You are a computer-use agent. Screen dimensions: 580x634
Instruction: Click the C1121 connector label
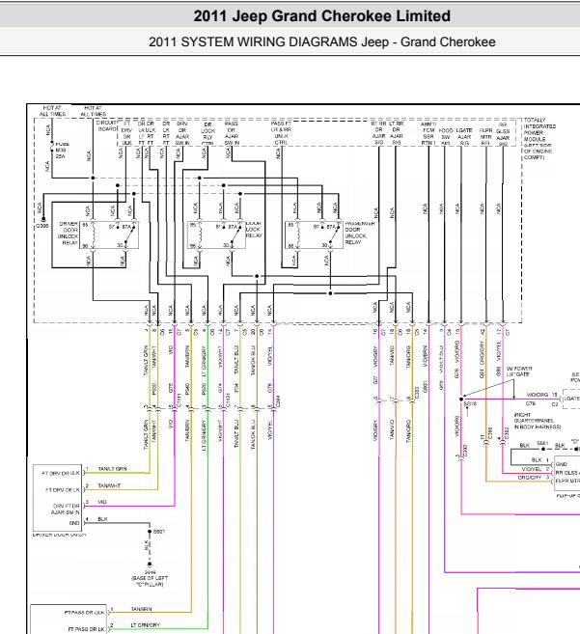click(228, 400)
